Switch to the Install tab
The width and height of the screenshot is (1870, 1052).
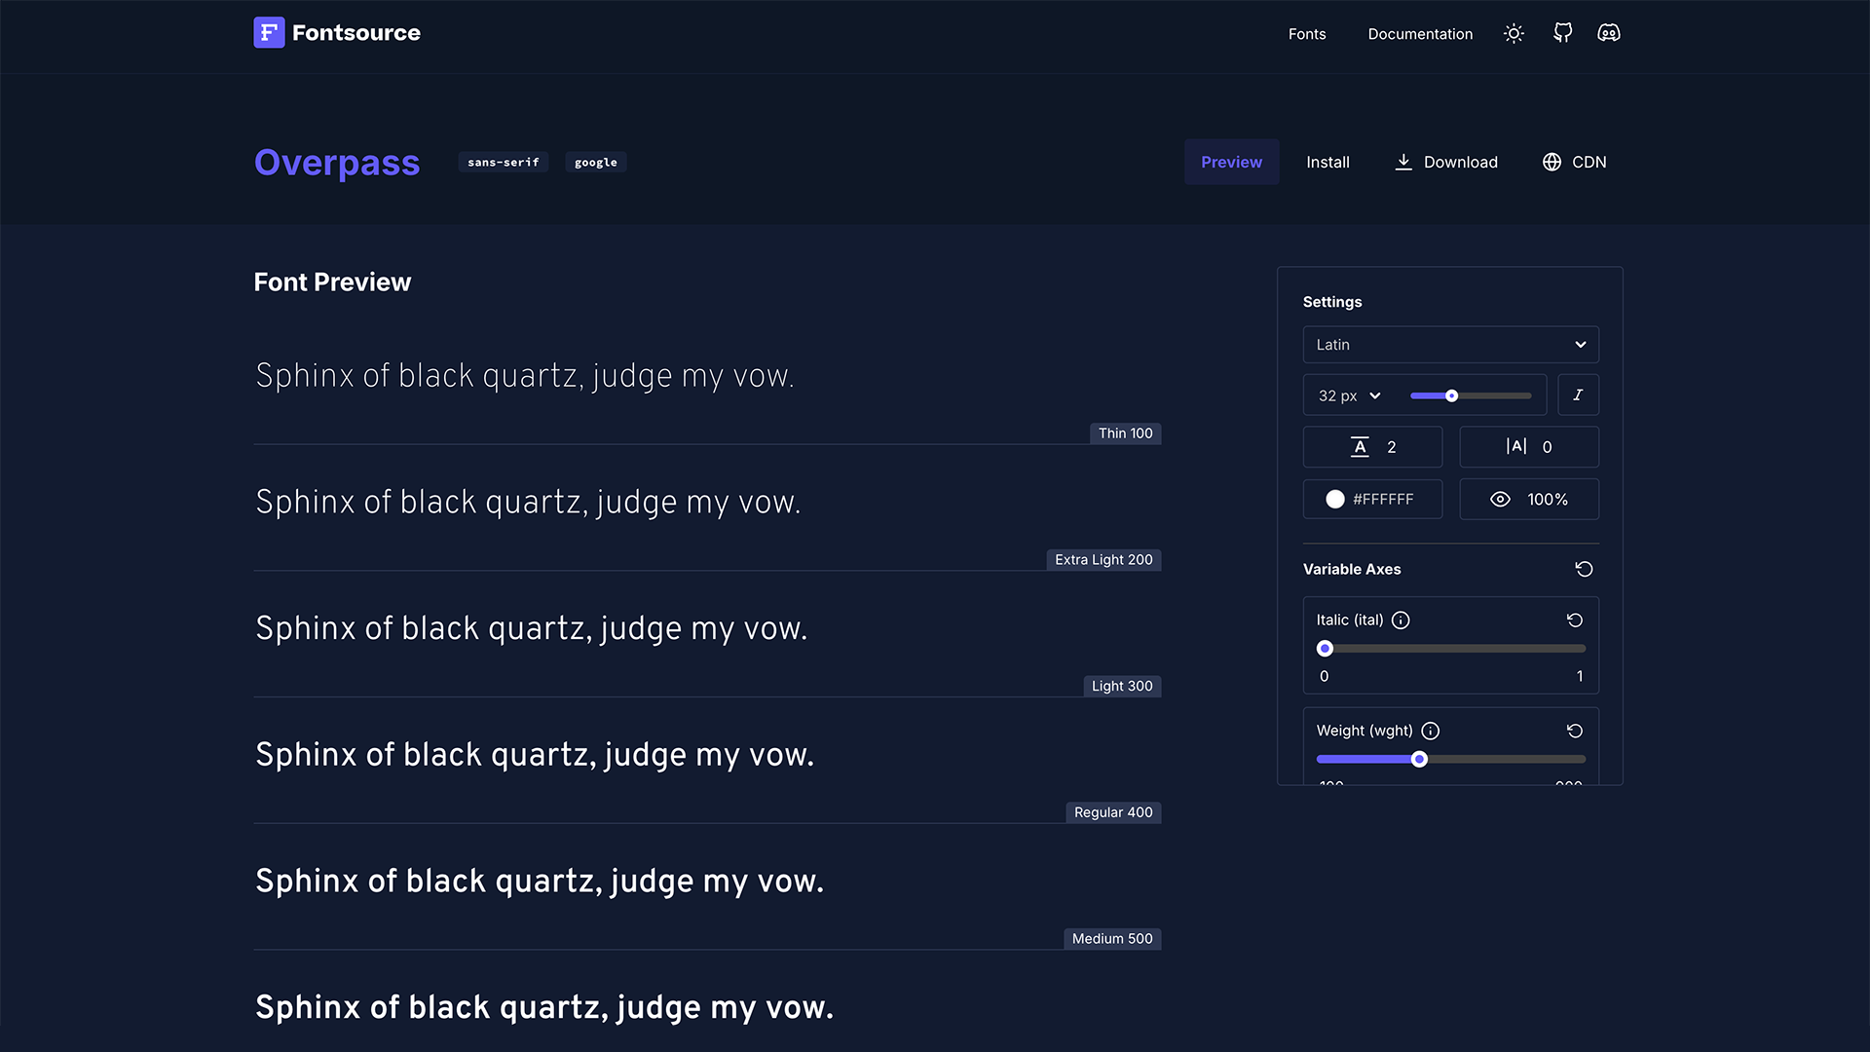[1328, 163]
